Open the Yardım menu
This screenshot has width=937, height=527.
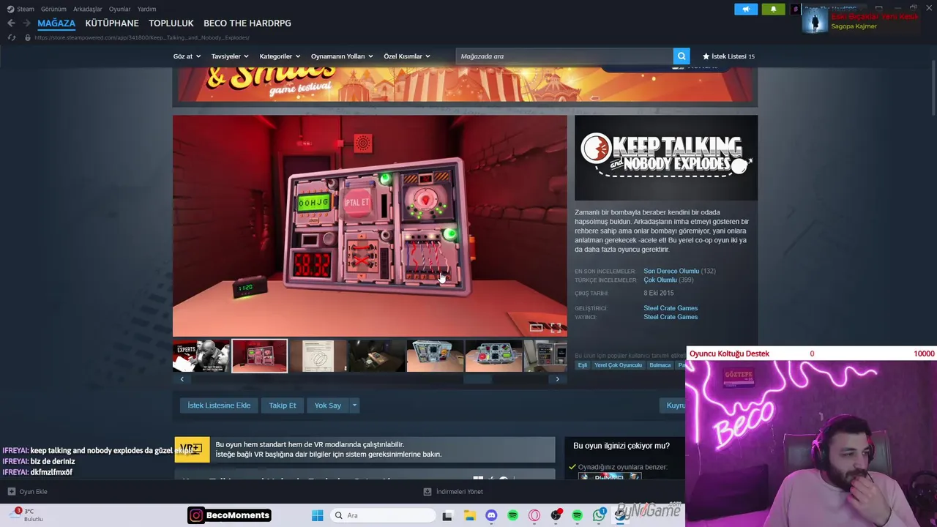tap(147, 9)
